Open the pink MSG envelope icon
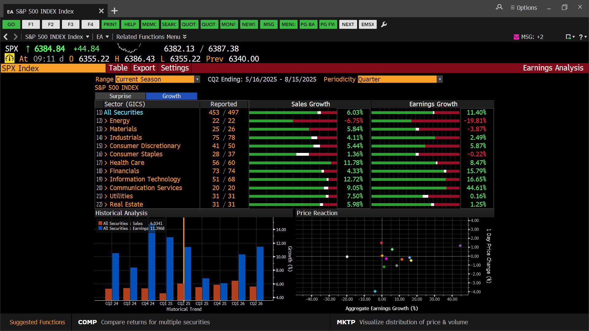This screenshot has height=331, width=589. [516, 37]
